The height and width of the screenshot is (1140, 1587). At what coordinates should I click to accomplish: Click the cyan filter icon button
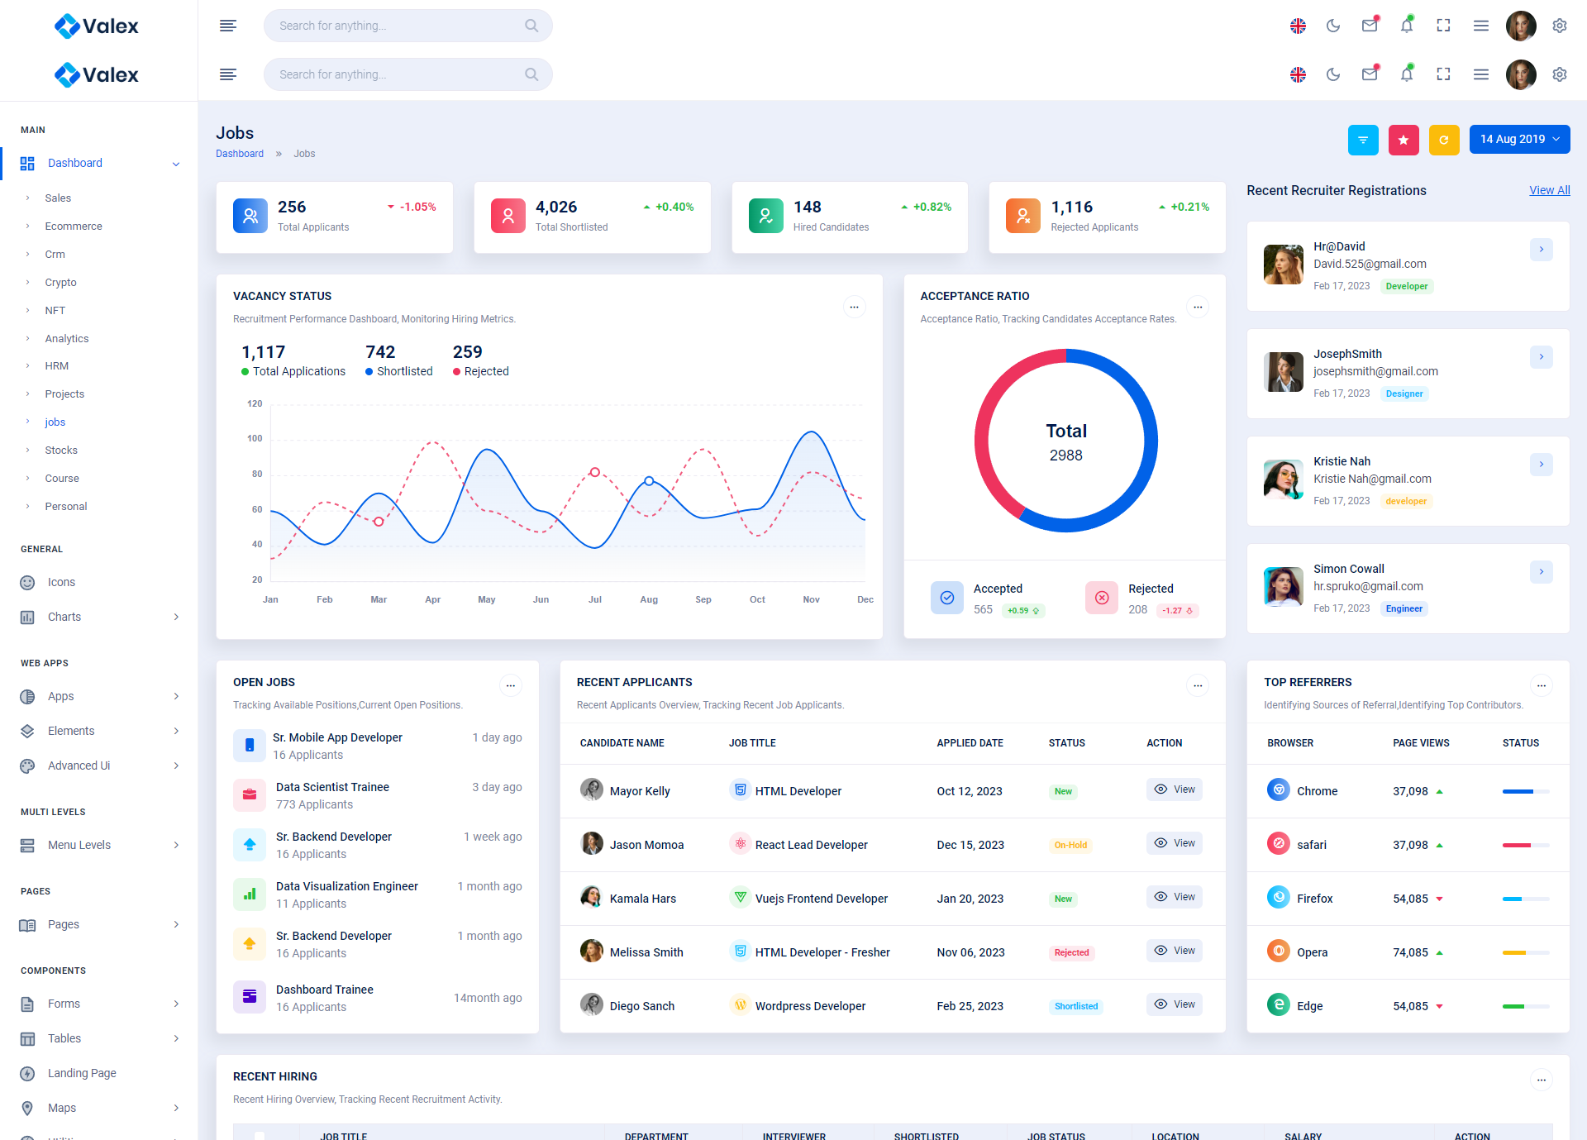click(1363, 140)
